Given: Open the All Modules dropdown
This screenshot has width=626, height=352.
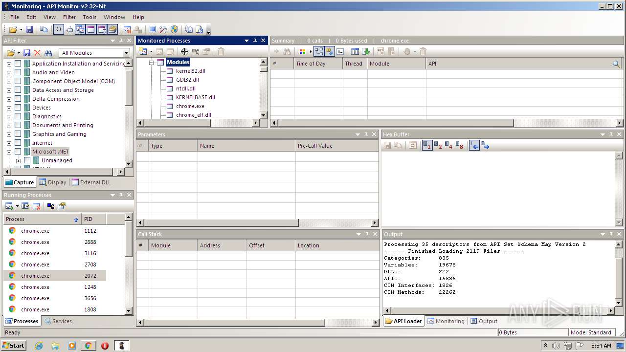Looking at the screenshot, I should coord(126,53).
